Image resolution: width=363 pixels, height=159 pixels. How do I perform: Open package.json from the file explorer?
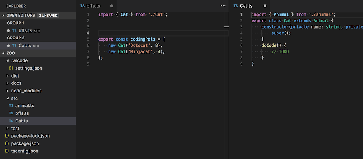24,143
